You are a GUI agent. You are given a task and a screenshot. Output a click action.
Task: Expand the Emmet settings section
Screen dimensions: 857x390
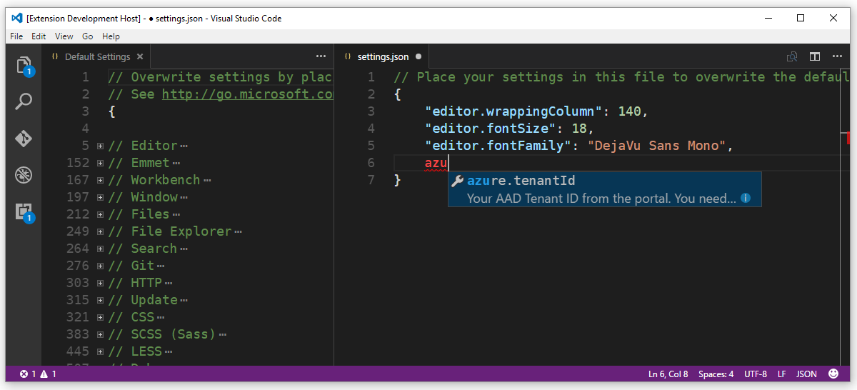tap(101, 163)
